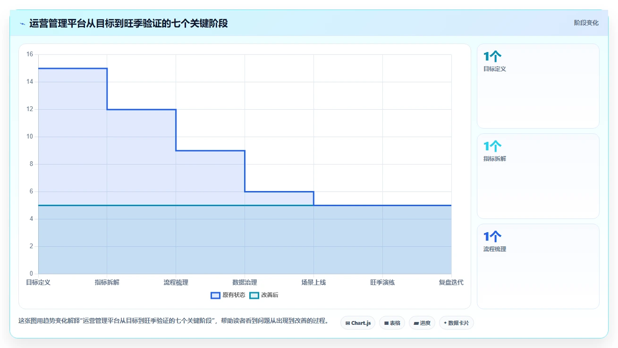The width and height of the screenshot is (618, 348).
Task: Click the sparkle icon in 数据卡片 tag
Action: (445, 323)
